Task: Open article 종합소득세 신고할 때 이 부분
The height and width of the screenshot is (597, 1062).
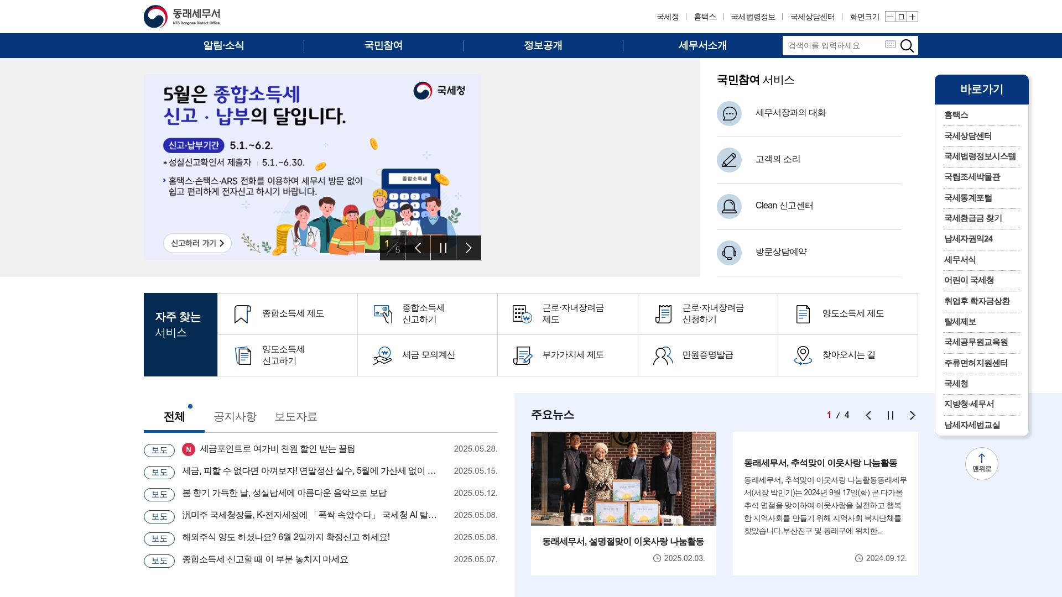Action: point(265,559)
